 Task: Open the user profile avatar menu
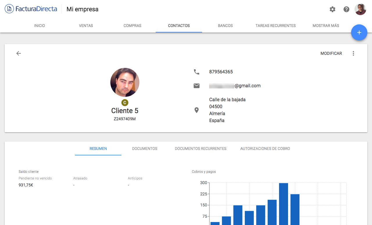360,9
